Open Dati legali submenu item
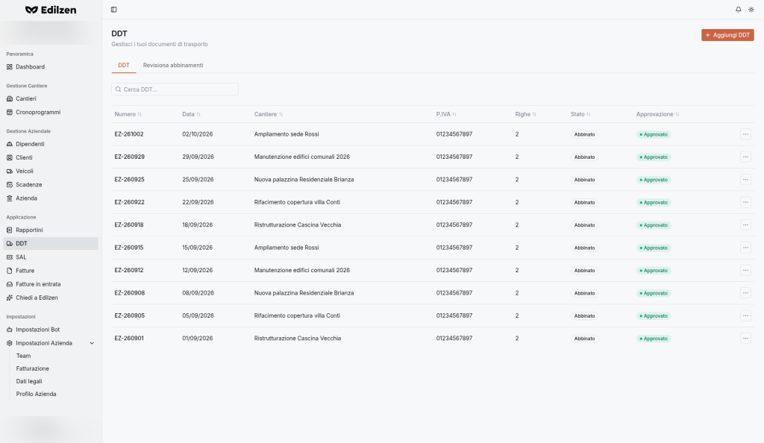This screenshot has height=443, width=764. point(29,381)
